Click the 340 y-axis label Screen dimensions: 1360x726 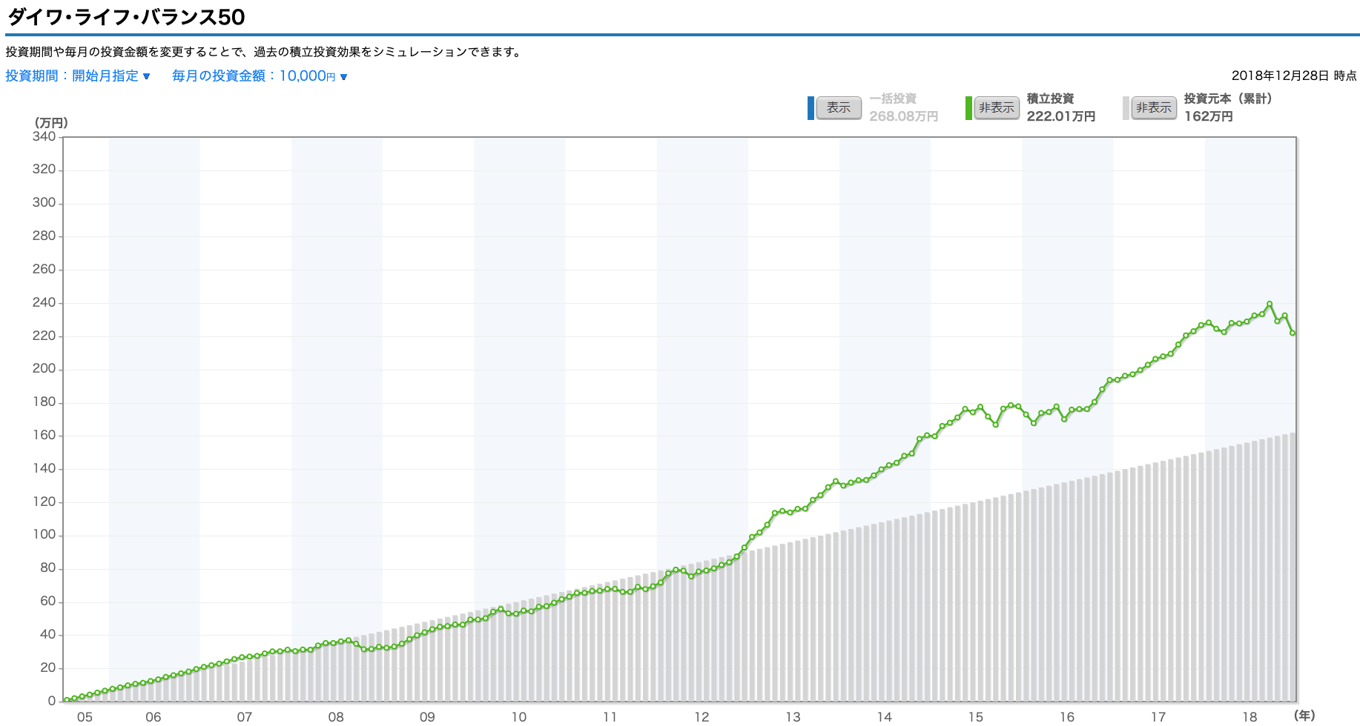click(x=44, y=136)
